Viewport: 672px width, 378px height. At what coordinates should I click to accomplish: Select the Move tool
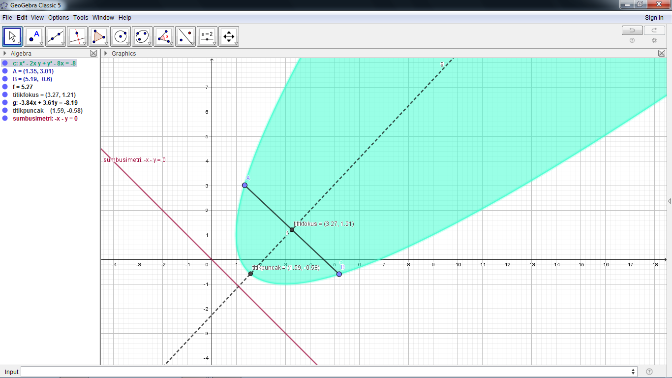coord(12,36)
